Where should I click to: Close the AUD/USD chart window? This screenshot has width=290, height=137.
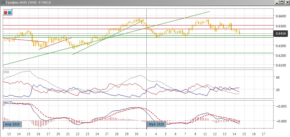click(287, 2)
